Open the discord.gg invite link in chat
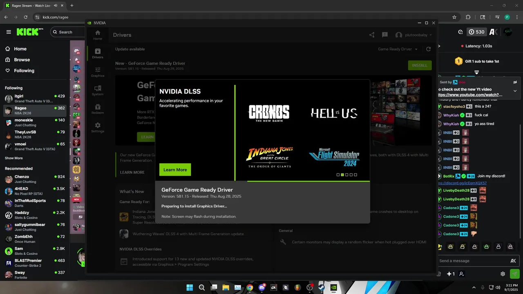 pyautogui.click(x=462, y=183)
